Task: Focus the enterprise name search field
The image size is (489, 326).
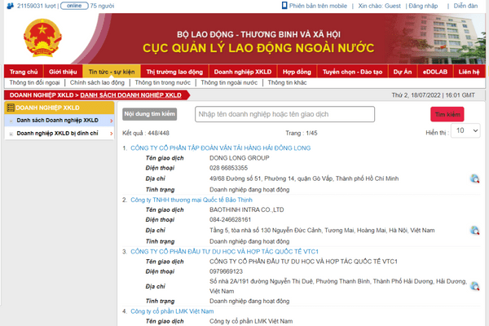Action: point(284,114)
